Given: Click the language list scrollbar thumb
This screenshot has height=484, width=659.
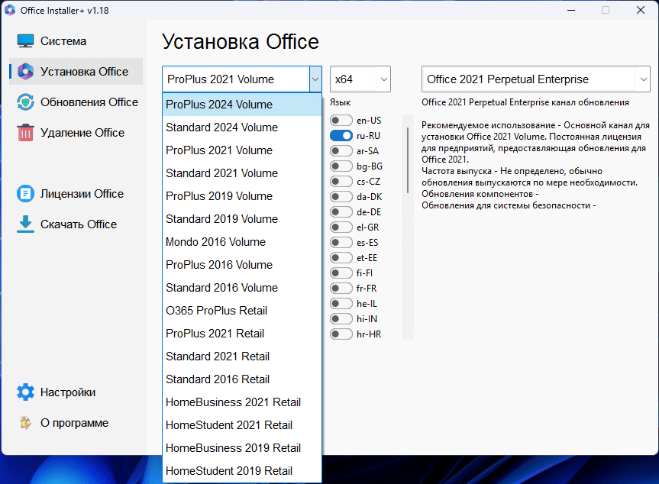Looking at the screenshot, I should [x=408, y=160].
